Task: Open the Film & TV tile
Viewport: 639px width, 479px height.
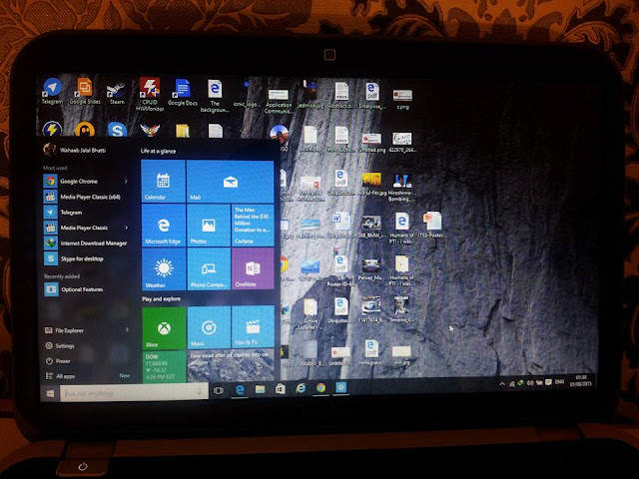Action: point(253,327)
